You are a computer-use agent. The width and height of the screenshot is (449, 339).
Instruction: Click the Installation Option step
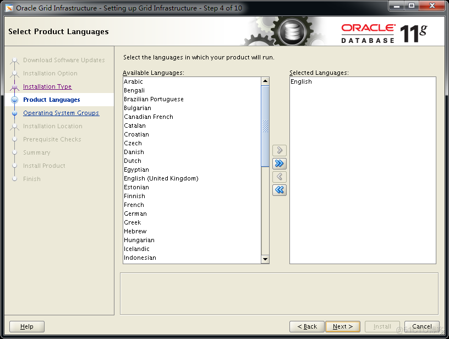click(50, 73)
